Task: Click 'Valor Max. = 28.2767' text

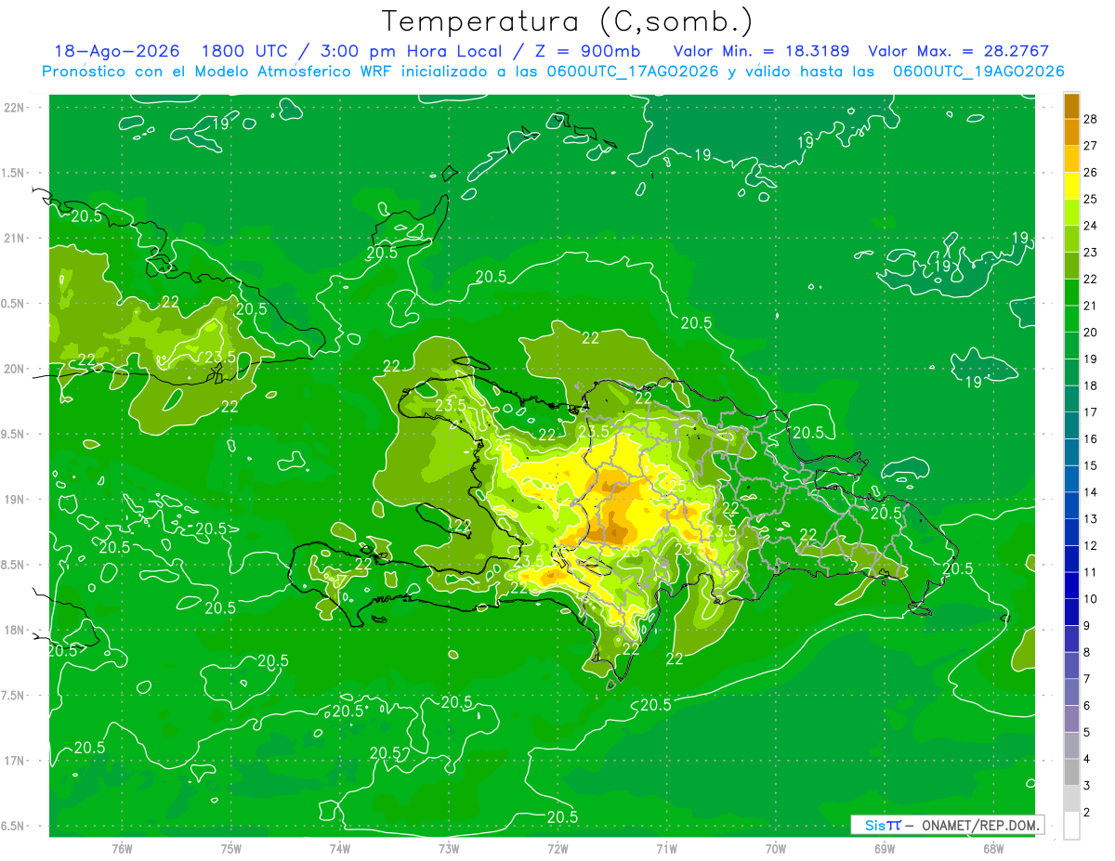Action: click(x=958, y=51)
